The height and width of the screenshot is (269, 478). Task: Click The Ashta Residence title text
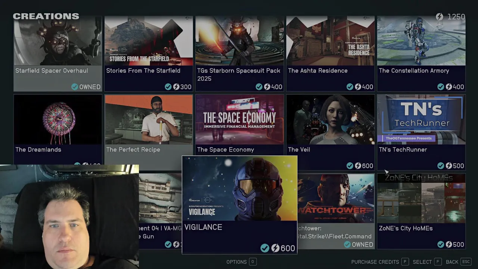(318, 71)
